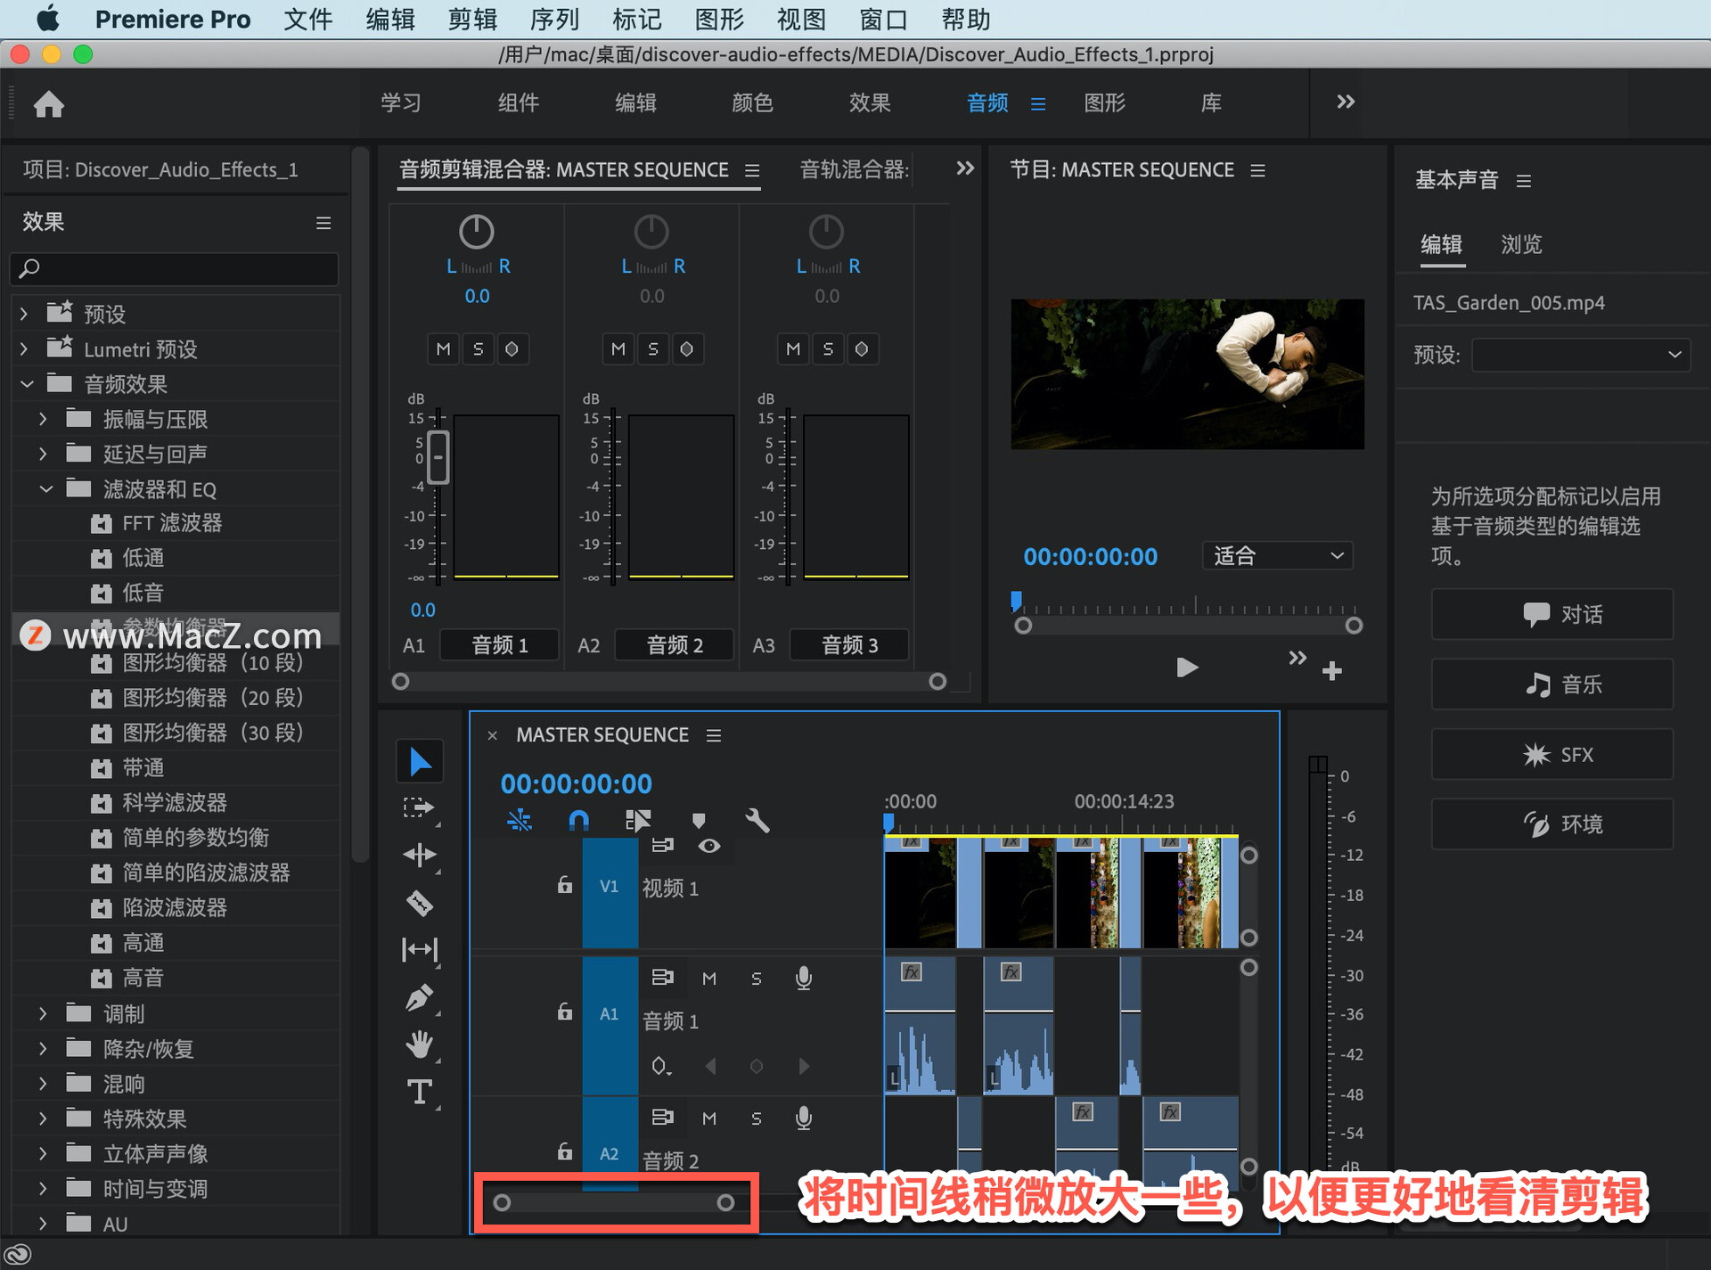
Task: Collapse the 音频效果 folder
Action: click(x=27, y=384)
